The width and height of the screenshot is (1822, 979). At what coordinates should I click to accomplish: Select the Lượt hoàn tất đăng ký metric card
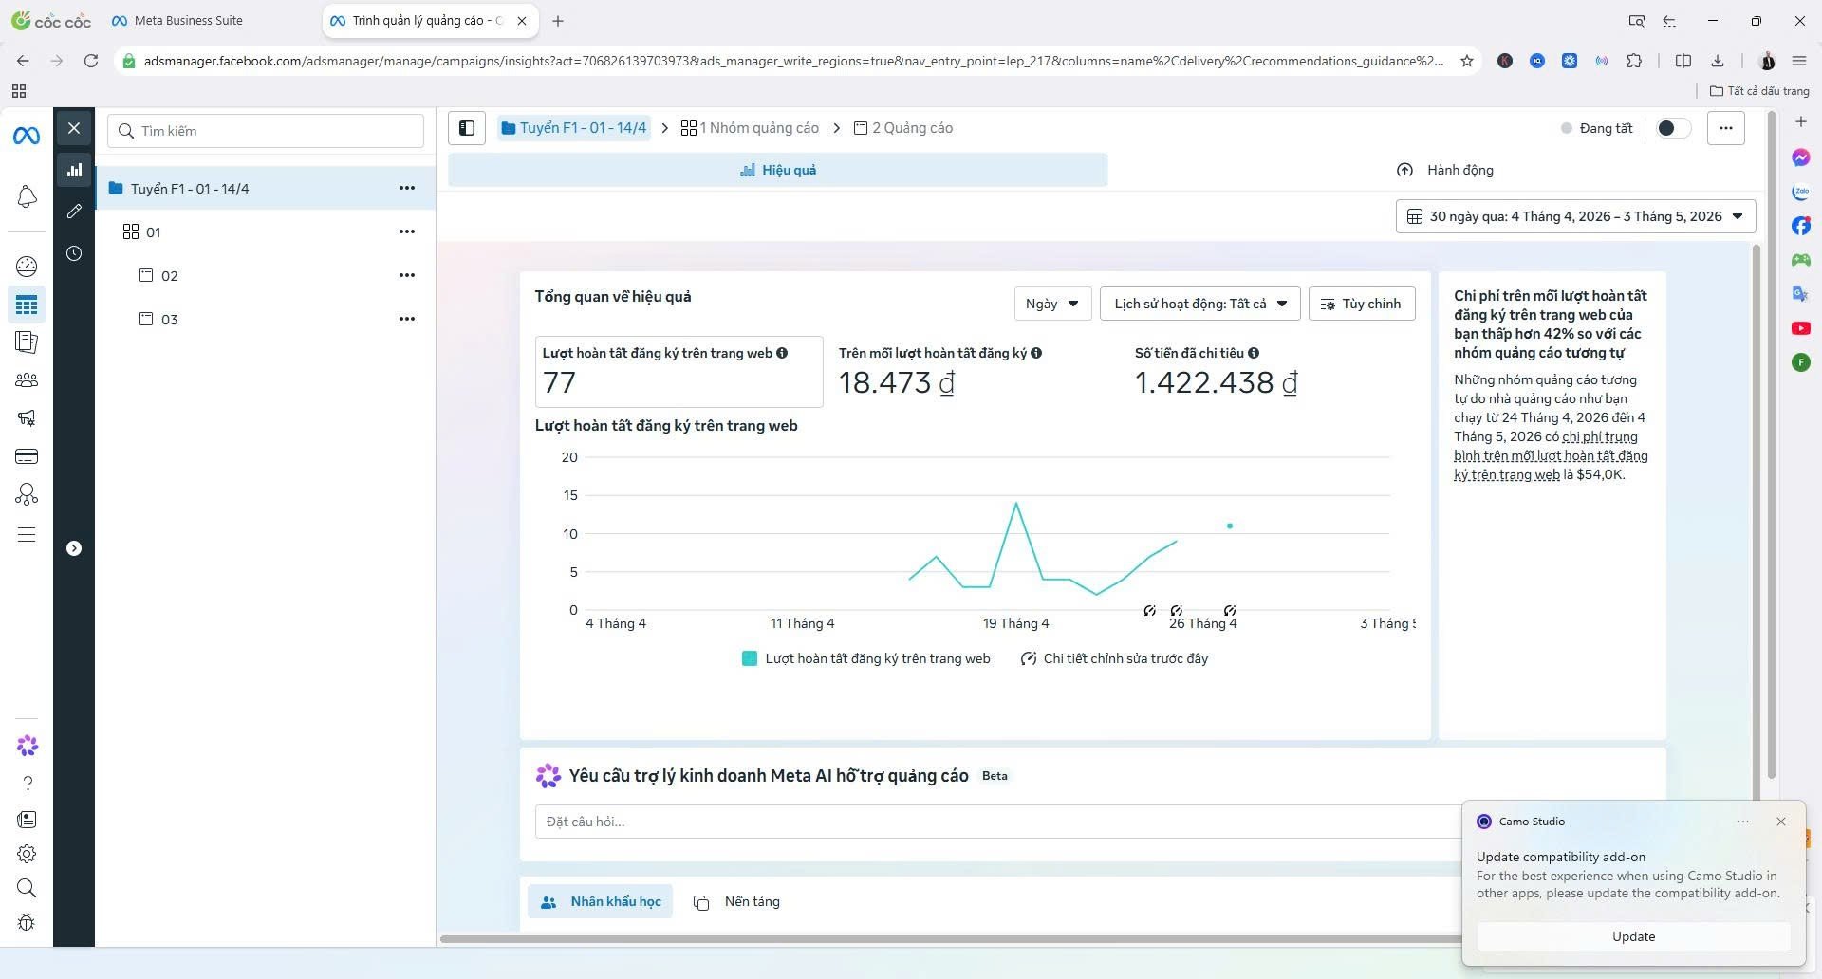pos(679,372)
